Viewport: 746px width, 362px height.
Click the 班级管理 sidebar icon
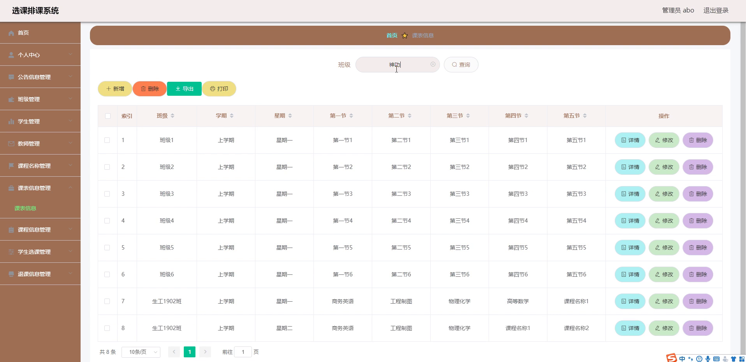pos(11,100)
